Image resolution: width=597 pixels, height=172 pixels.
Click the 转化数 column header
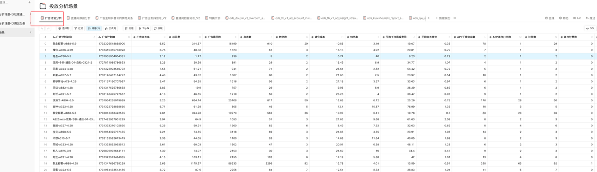(291, 37)
